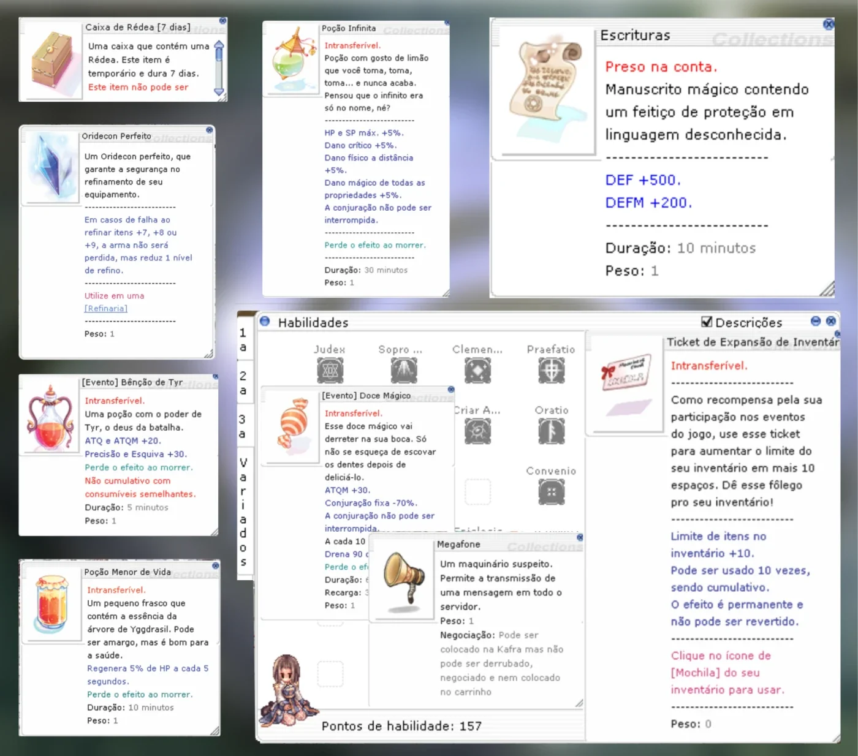Click the resize grip of Escrituras window
The width and height of the screenshot is (858, 756).
(x=827, y=289)
